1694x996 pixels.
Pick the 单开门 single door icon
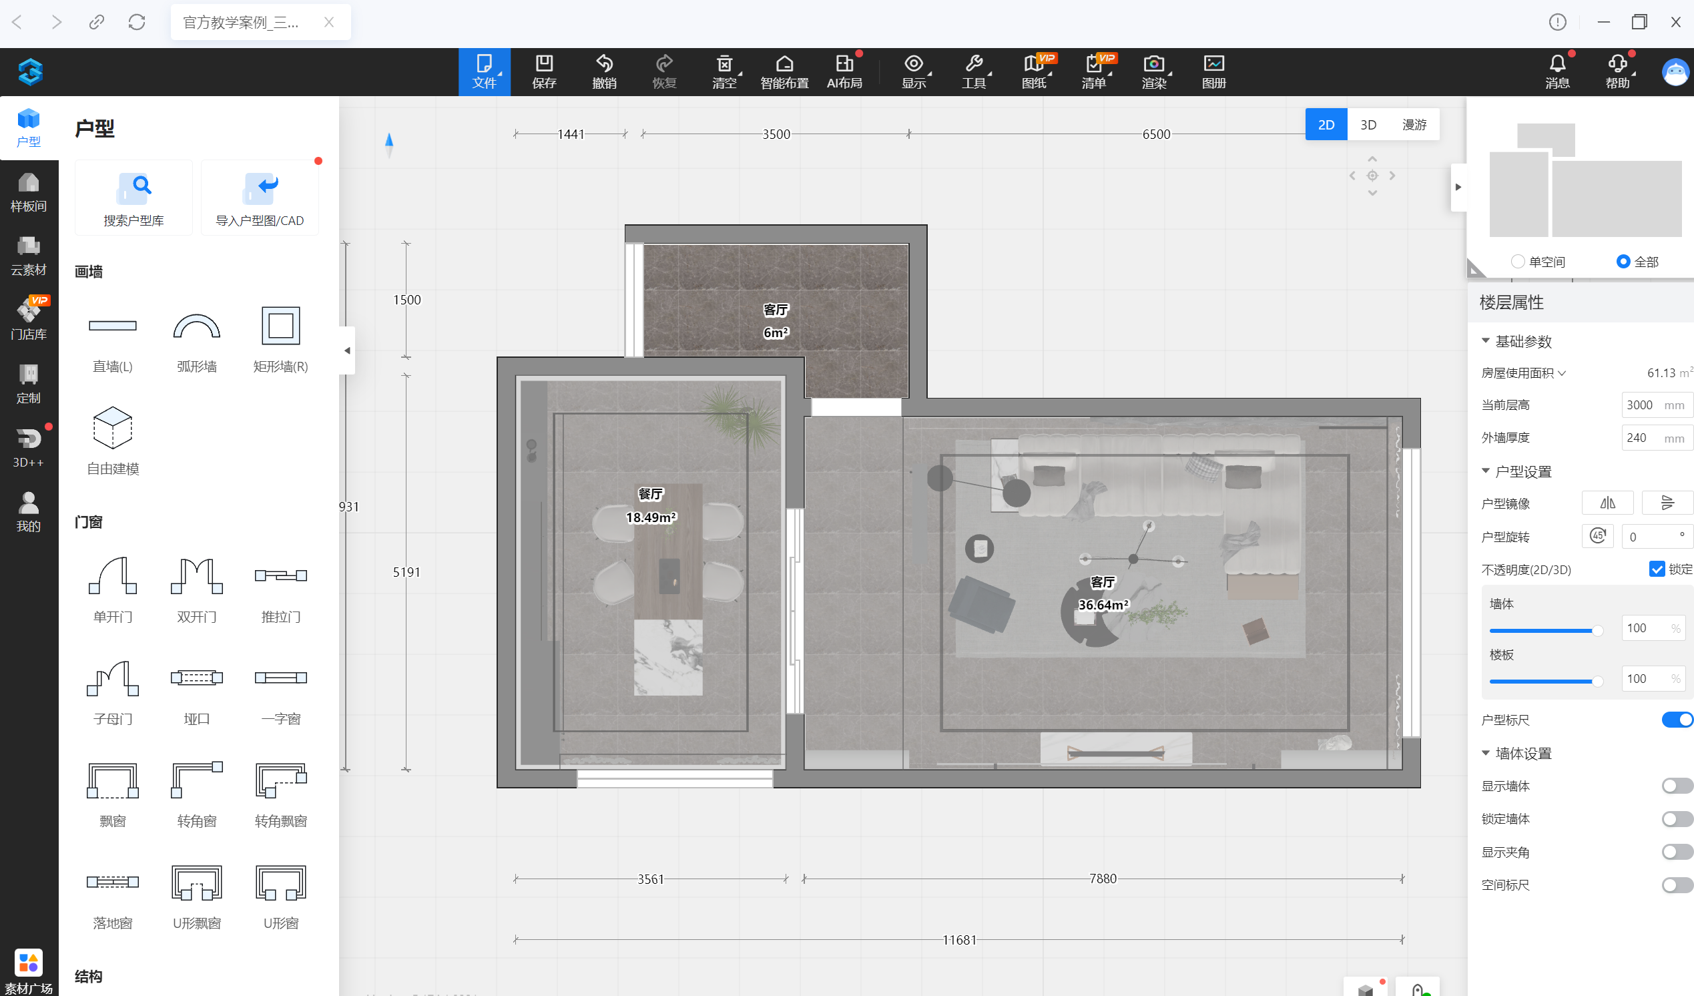(x=112, y=575)
